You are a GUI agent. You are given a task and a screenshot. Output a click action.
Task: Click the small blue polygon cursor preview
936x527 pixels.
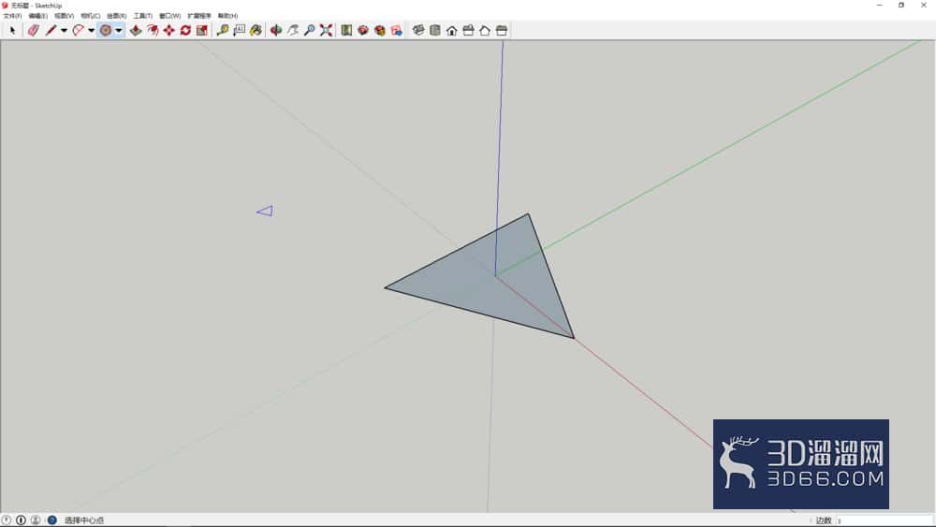[x=265, y=211]
